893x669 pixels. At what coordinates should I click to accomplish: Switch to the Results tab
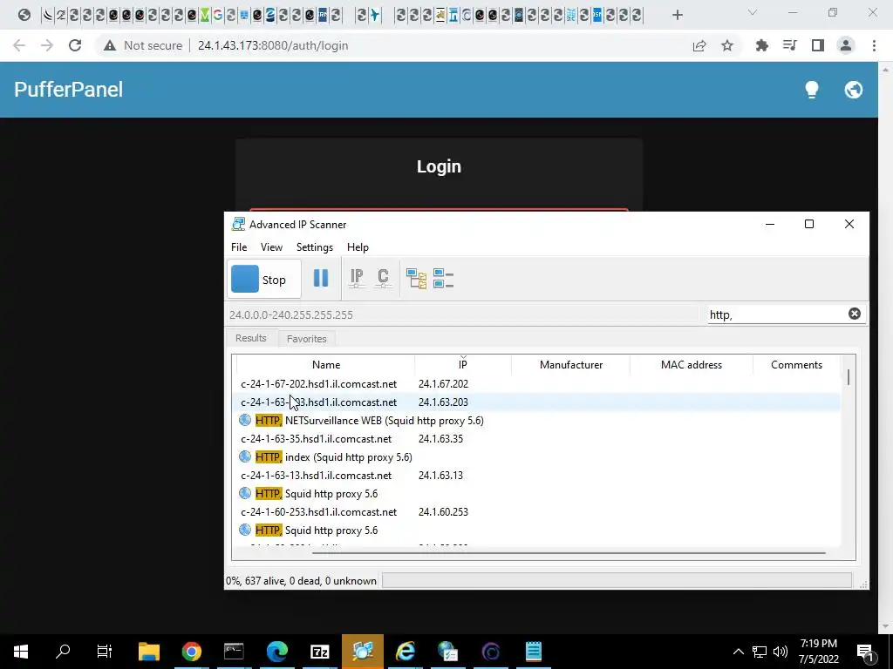tap(250, 338)
